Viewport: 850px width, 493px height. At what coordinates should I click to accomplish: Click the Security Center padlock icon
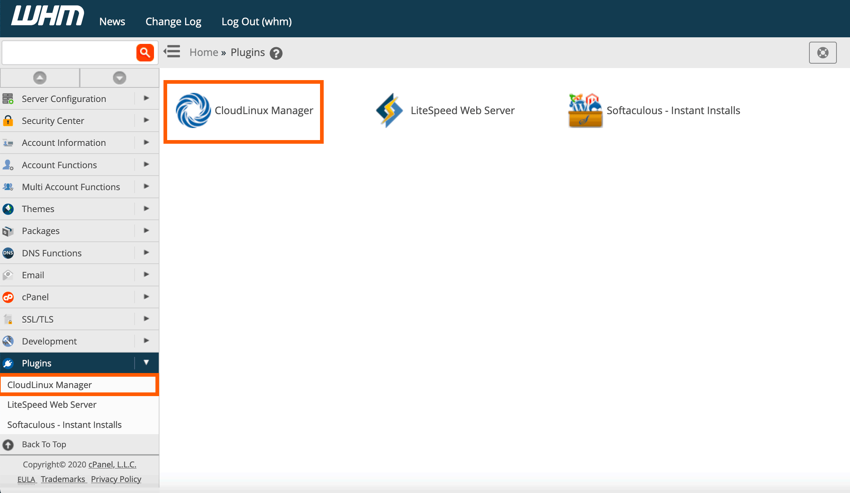(x=8, y=121)
